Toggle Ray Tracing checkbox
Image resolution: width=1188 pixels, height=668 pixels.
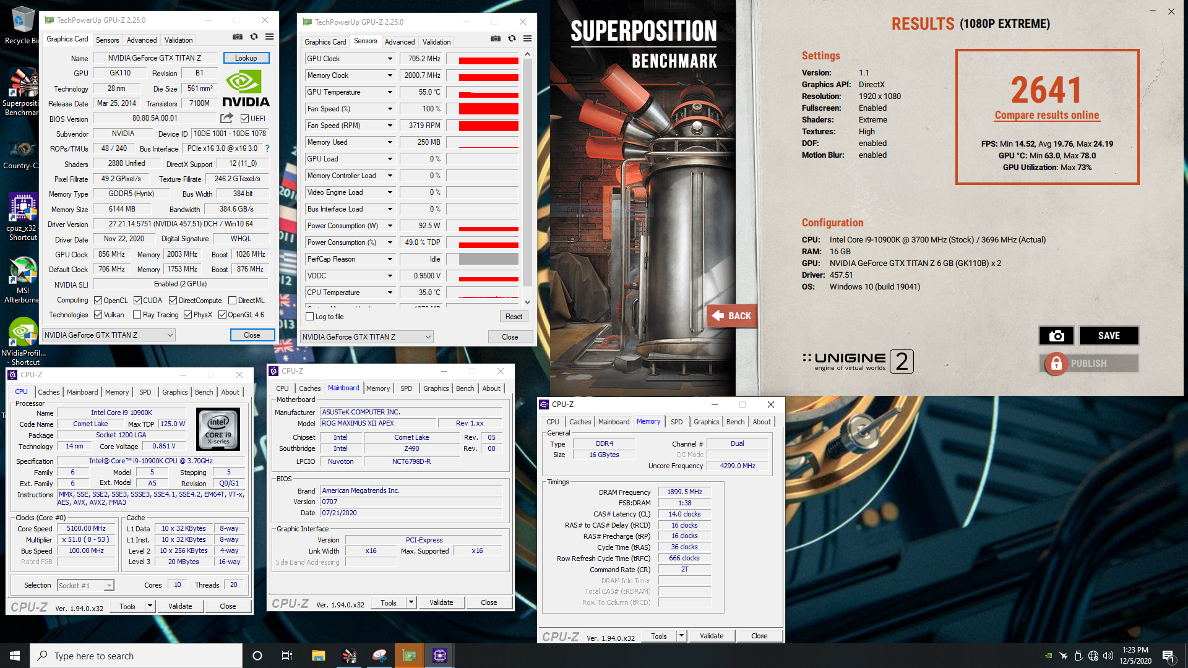(137, 315)
